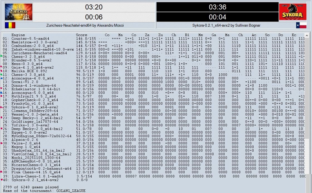Select the Maelstrom-v3.3.0-avx2 row
312x193 pixels.
click(153, 42)
